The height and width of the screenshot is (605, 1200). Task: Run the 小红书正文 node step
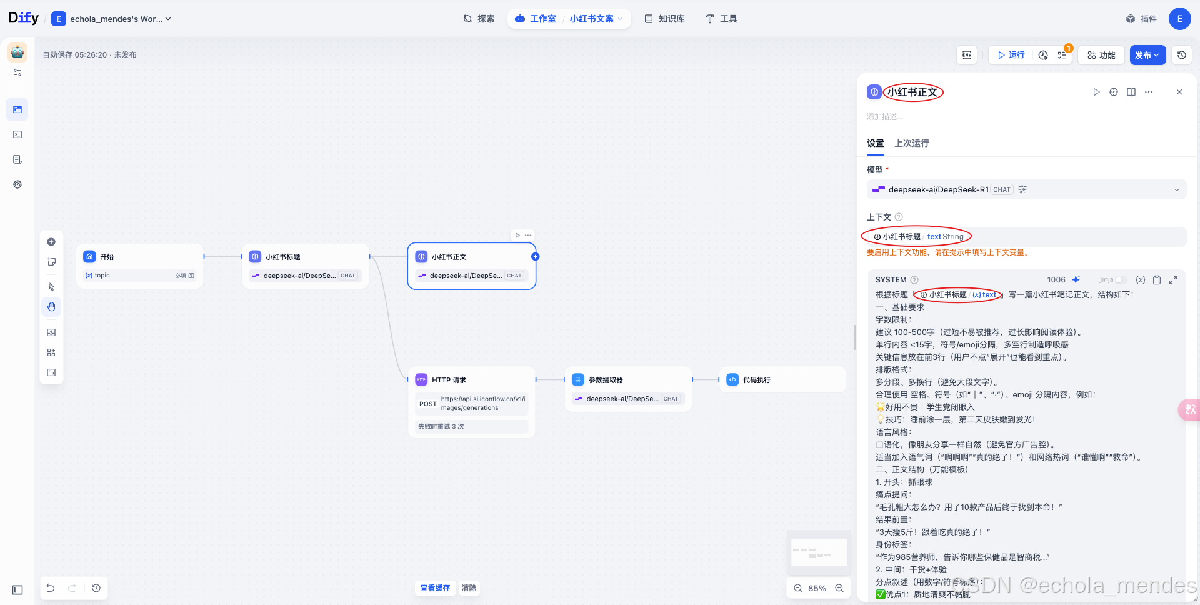[1096, 92]
